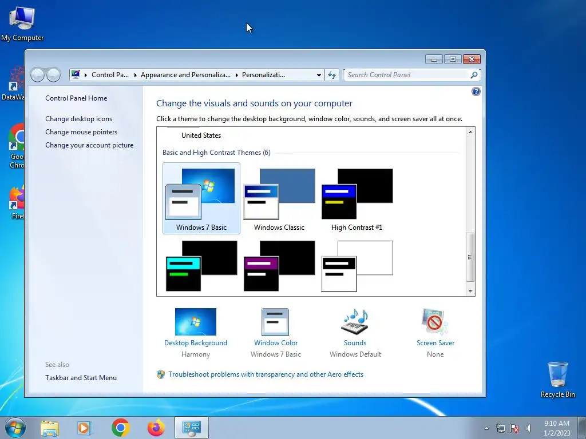Select the Recycle Bin desktop icon

pyautogui.click(x=557, y=380)
